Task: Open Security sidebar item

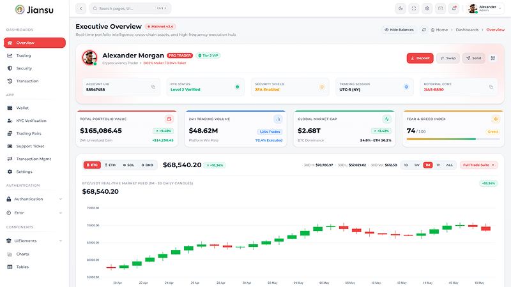Action: coord(34,68)
